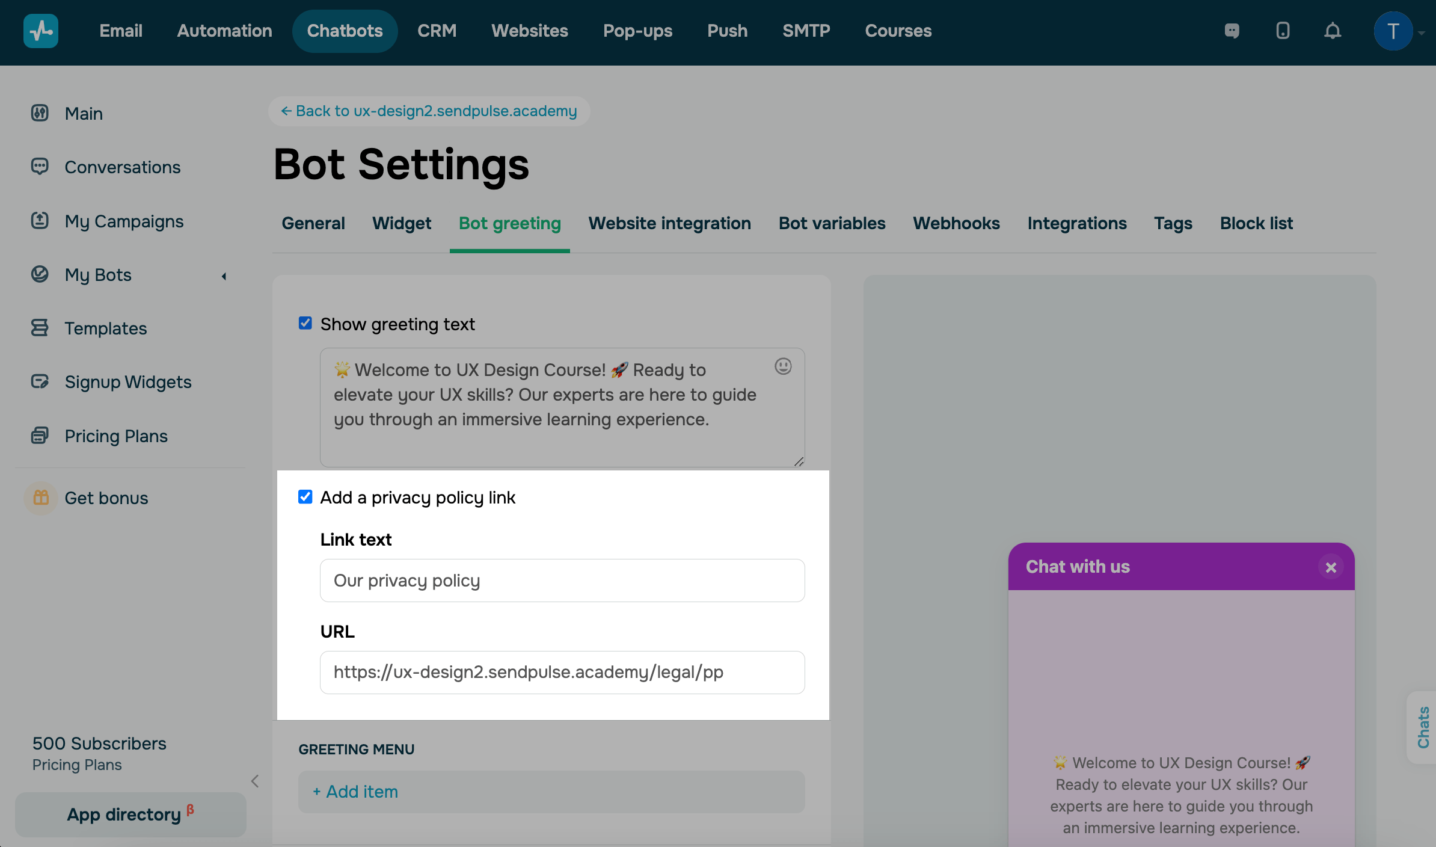Image resolution: width=1436 pixels, height=847 pixels.
Task: Open the chat support icon in header
Action: (x=1232, y=31)
